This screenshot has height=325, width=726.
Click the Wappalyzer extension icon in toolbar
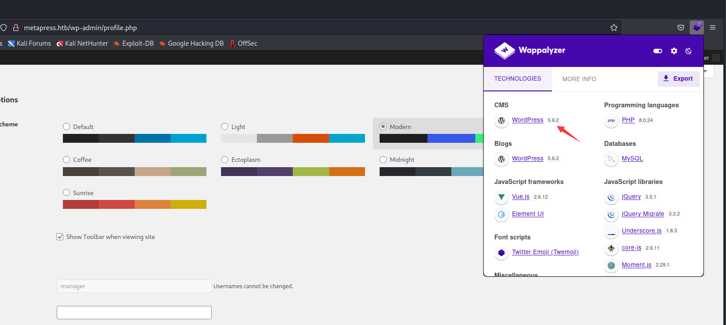(697, 27)
